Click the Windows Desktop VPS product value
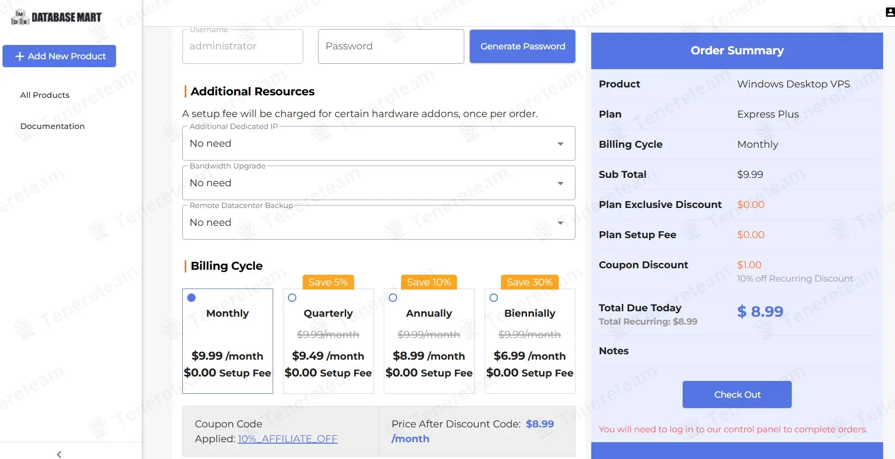895x459 pixels. click(x=794, y=84)
